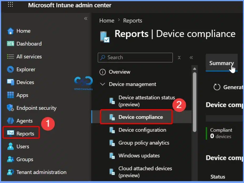Click the Endpoint security shield icon
This screenshot has height=183, width=244.
(x=11, y=108)
